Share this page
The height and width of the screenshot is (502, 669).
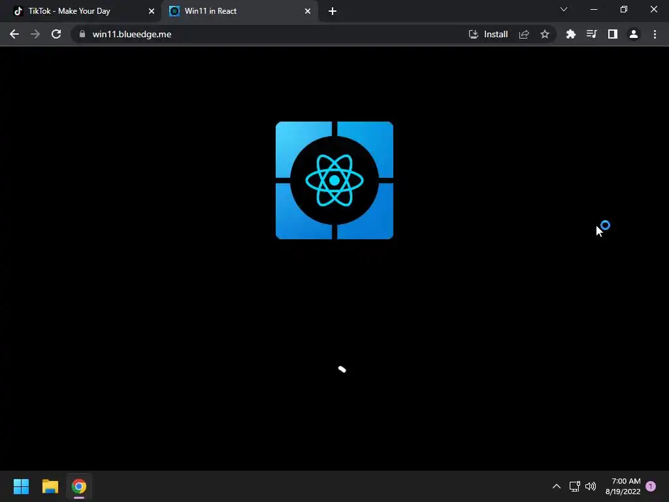coord(524,34)
